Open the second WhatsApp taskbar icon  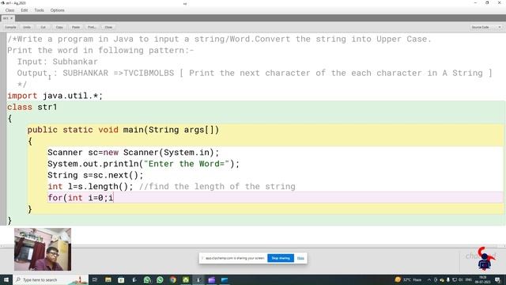tap(160, 279)
